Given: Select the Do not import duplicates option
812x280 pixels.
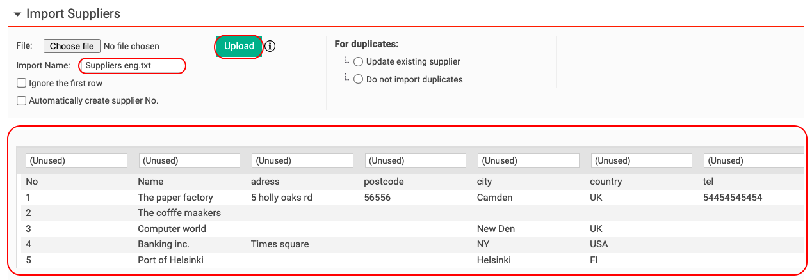Looking at the screenshot, I should [358, 80].
